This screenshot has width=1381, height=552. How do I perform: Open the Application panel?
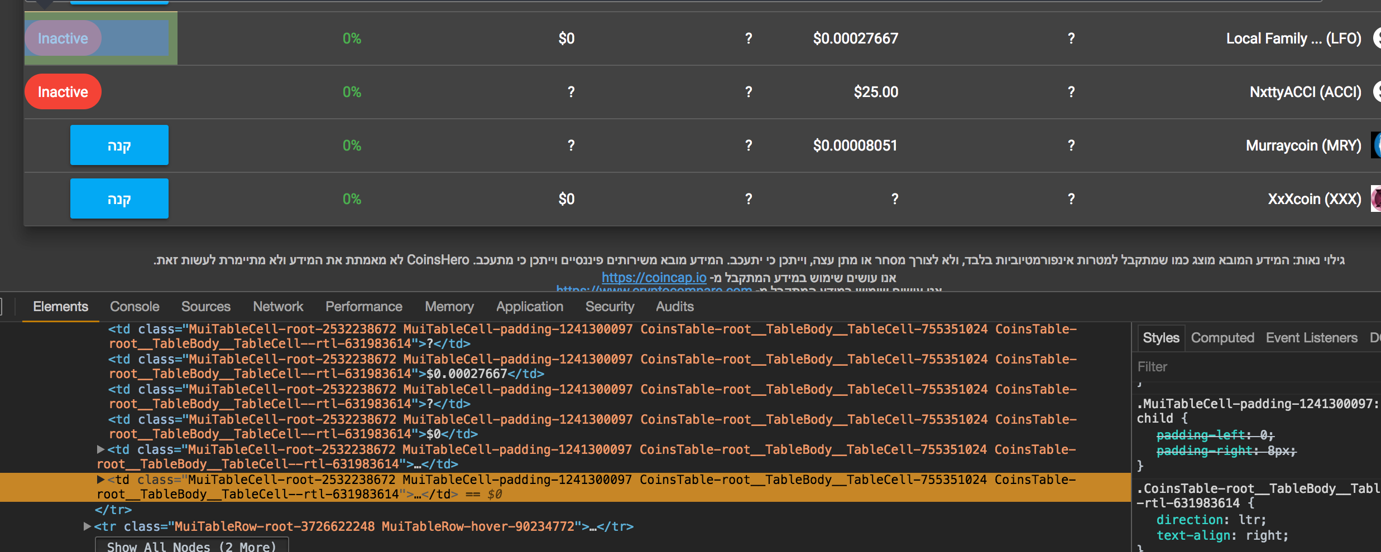pos(529,306)
